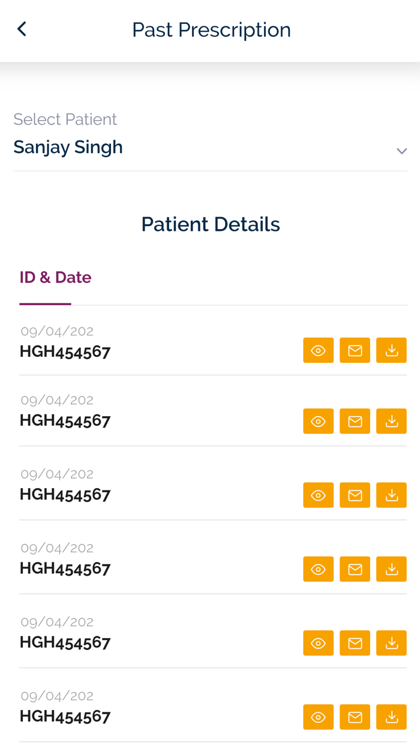The width and height of the screenshot is (420, 746).
Task: Email the first prescription in the list
Action: click(355, 351)
